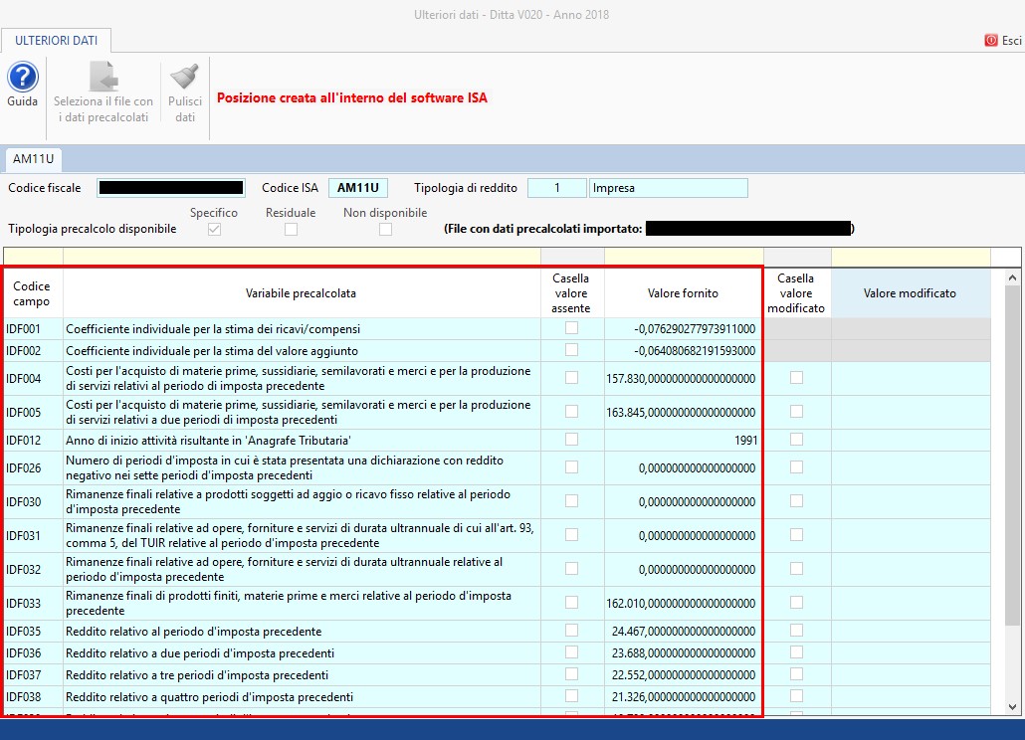The image size is (1025, 740).
Task: Select the IDF001 code cell
Action: coord(33,329)
